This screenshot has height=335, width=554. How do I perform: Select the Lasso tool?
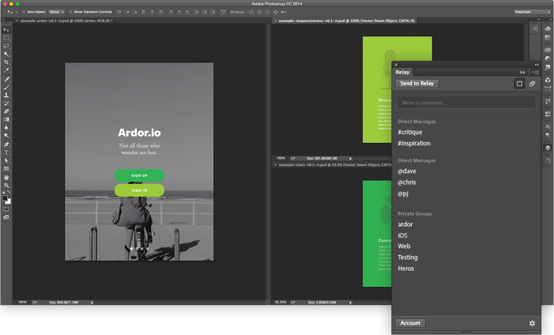pos(6,46)
